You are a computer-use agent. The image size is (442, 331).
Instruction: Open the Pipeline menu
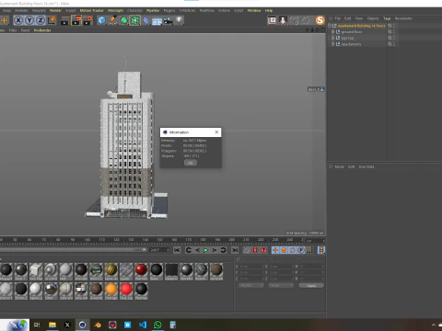point(153,10)
